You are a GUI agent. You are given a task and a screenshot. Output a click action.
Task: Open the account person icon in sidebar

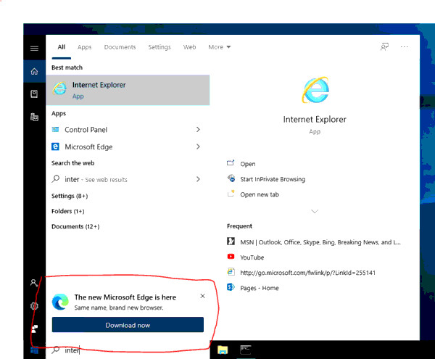(34, 283)
